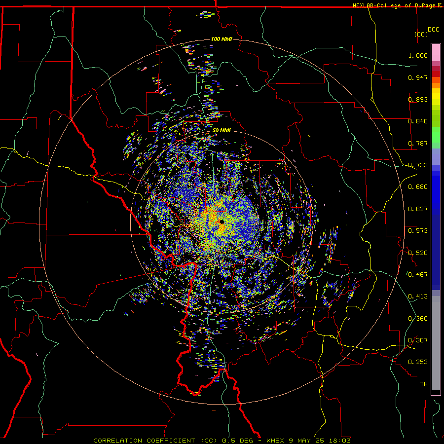Pick the bright green color bar segment
The height and width of the screenshot is (444, 444).
[x=436, y=134]
